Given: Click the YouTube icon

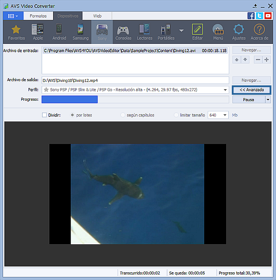Looking at the screenshot, I should 268,16.
